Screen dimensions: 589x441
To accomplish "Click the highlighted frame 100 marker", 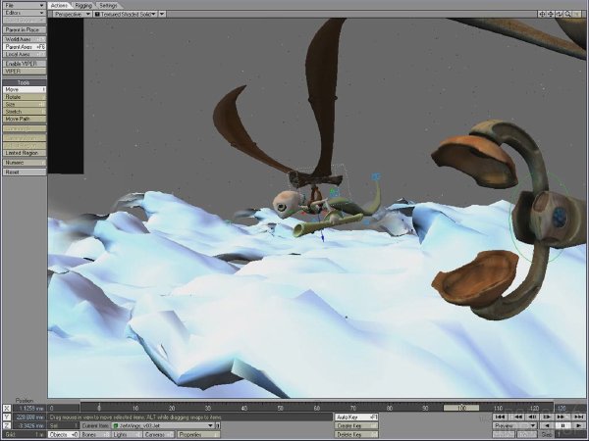I will click(x=461, y=408).
